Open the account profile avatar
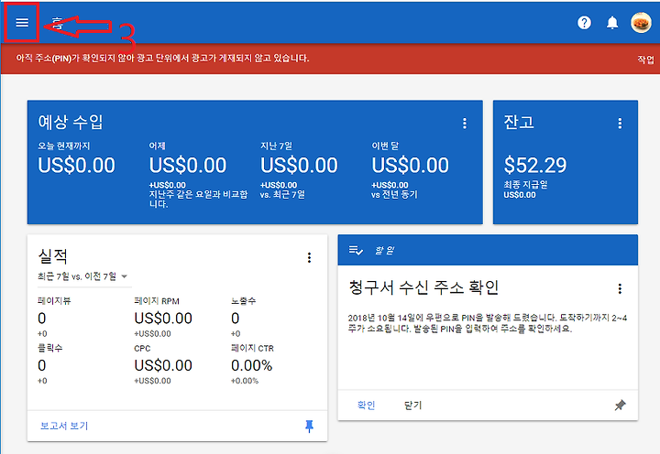Image resolution: width=660 pixels, height=454 pixels. tap(641, 23)
